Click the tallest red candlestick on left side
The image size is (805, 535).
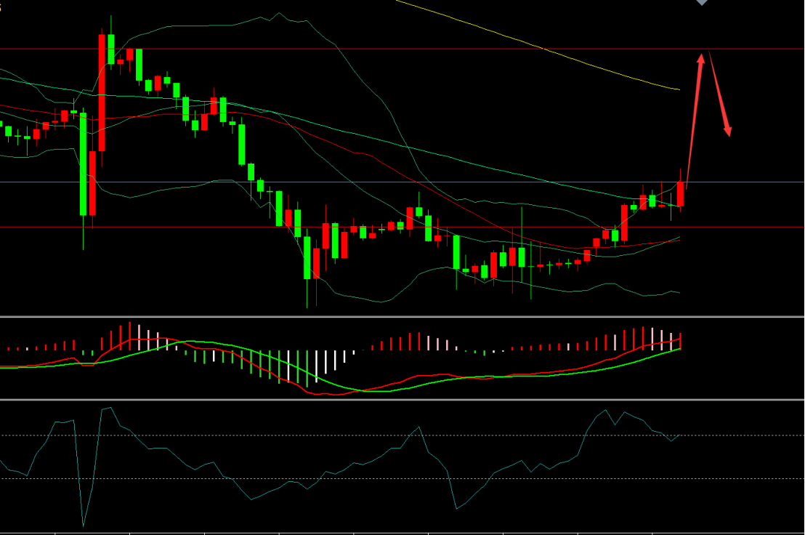pos(102,92)
